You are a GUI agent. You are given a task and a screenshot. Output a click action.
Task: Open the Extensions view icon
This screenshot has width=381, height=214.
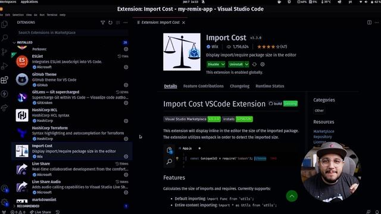click(4, 80)
